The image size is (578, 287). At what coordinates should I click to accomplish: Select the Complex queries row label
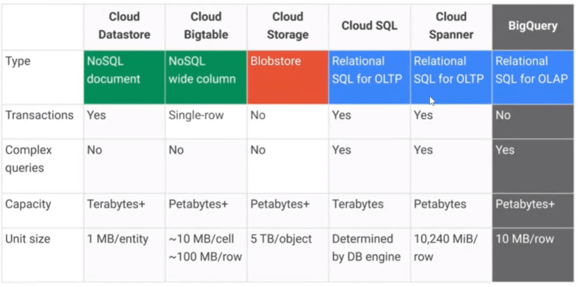[29, 159]
